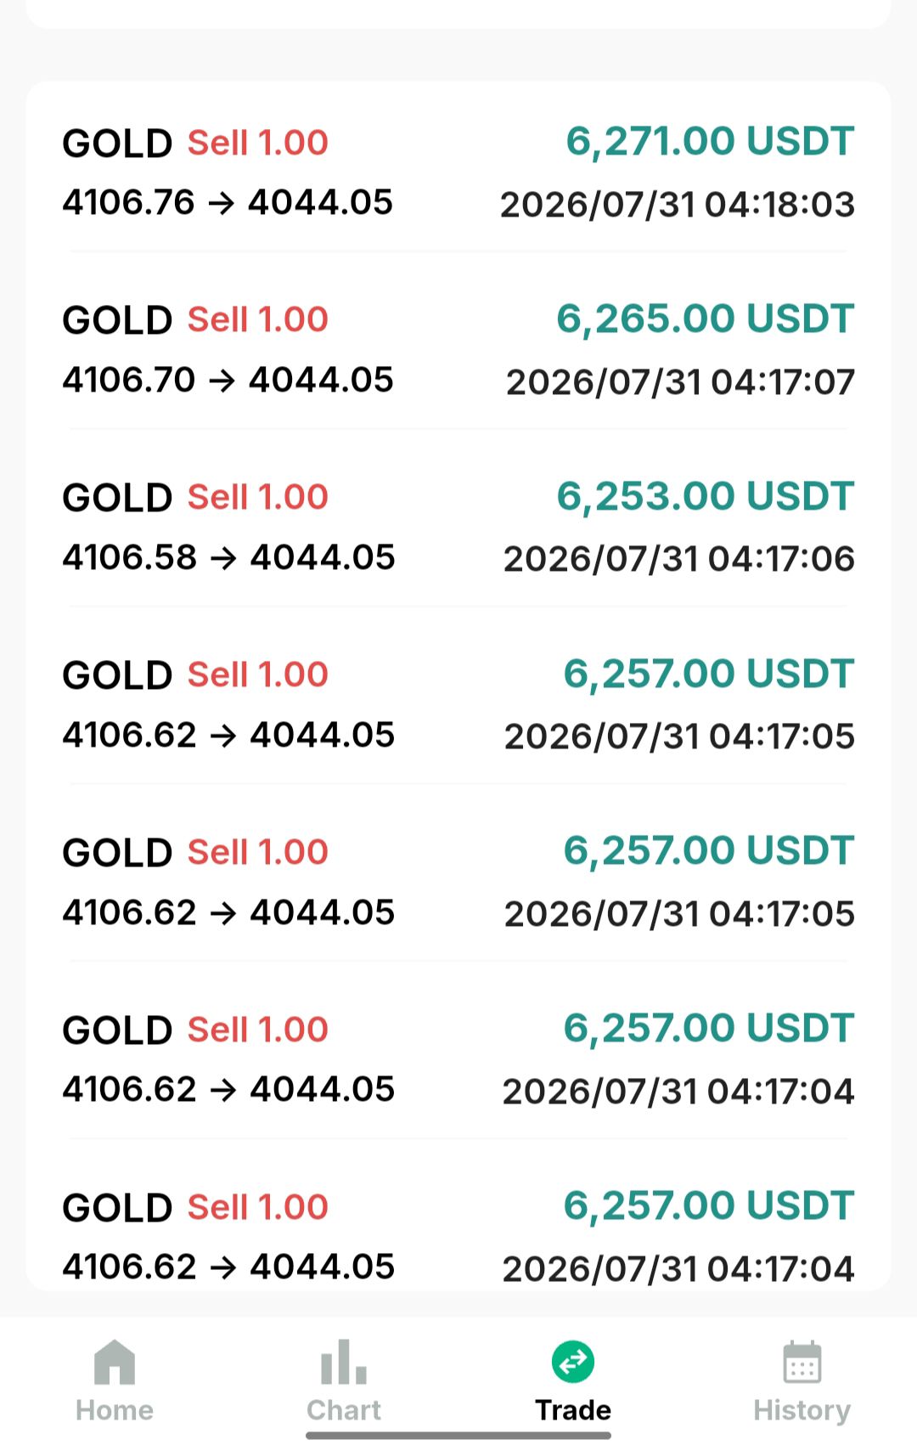Screen dimensions: 917x1445
Task: Tap the 6,271.00 USDT profit amount
Action: pos(710,142)
